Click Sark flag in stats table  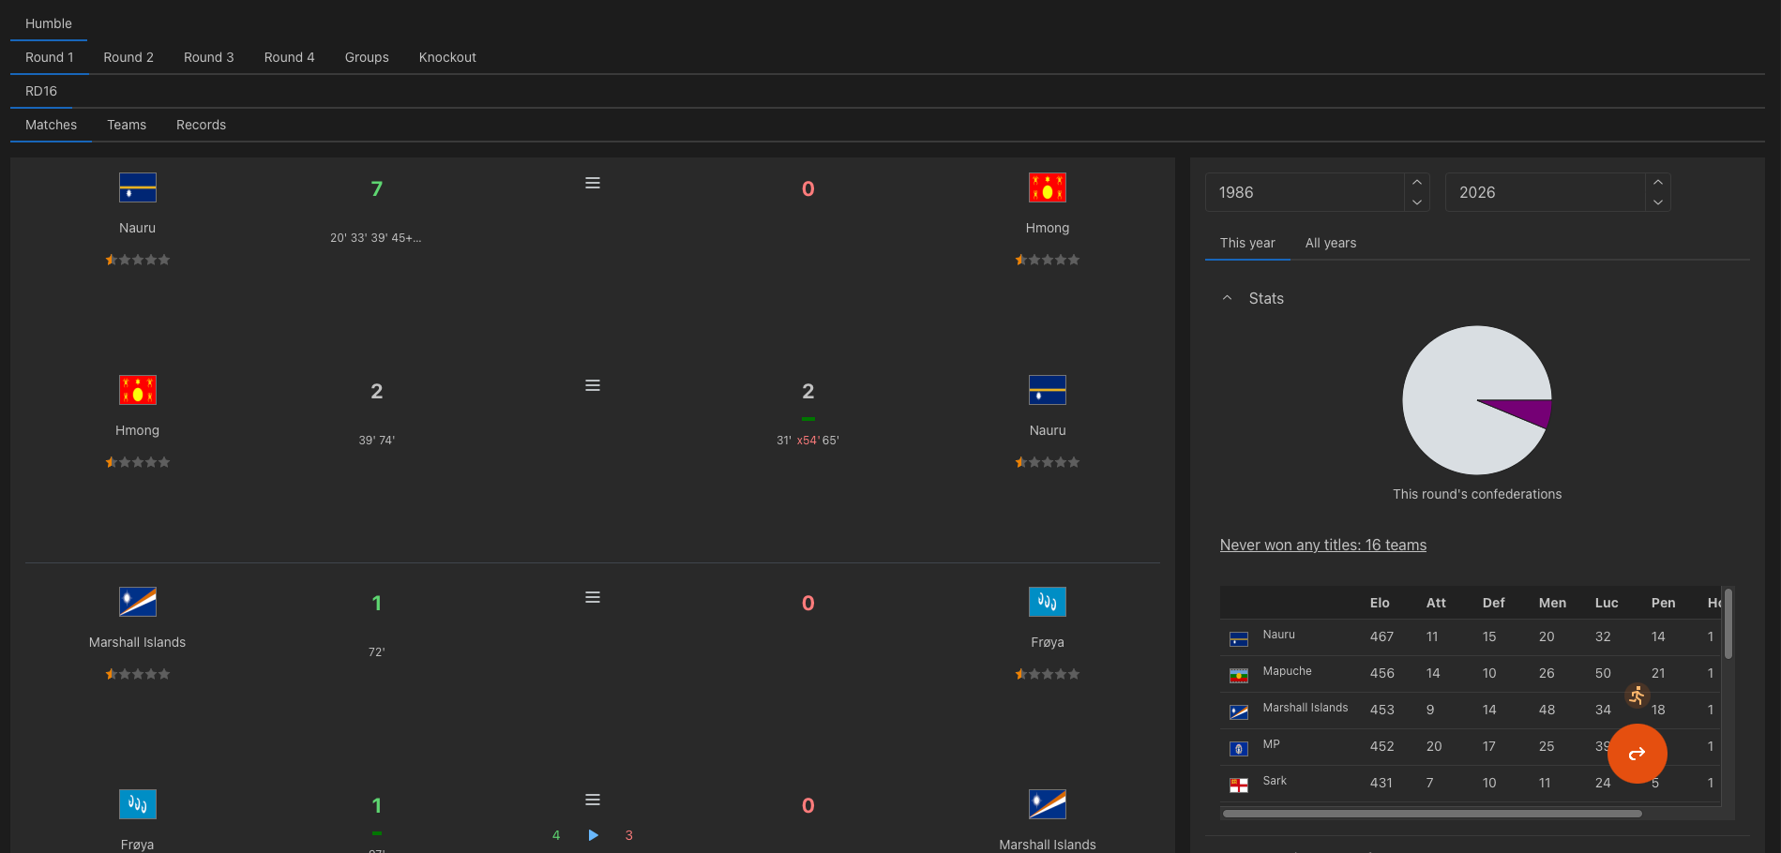(1239, 786)
